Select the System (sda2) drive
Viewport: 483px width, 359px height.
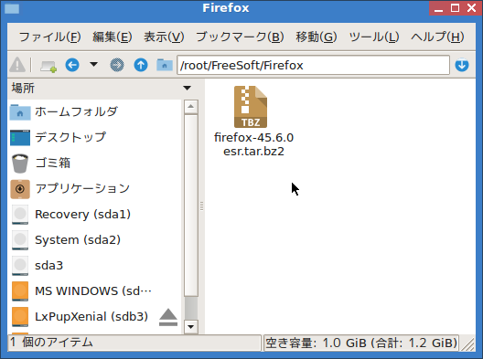(x=94, y=240)
